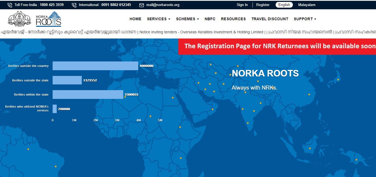
Task: Click the Kerlites outside the country bar
Action: coord(95,66)
